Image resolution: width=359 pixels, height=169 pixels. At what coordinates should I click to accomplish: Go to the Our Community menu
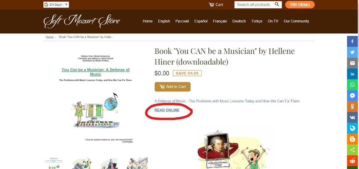(x=296, y=21)
